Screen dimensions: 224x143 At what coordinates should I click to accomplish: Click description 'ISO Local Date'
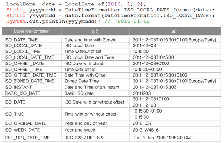(79, 46)
